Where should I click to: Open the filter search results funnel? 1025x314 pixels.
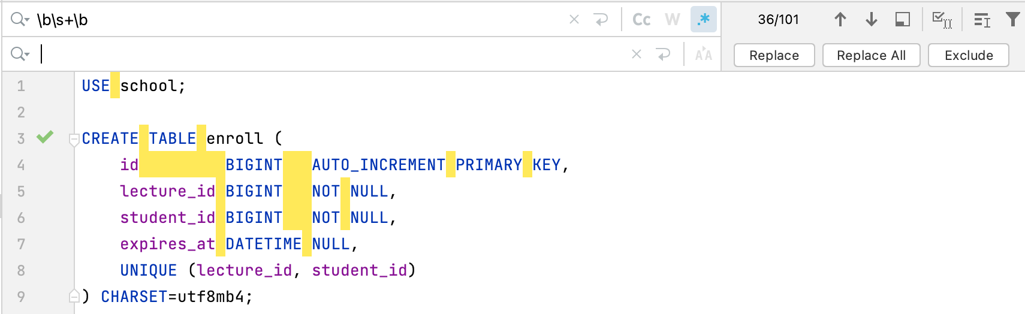coord(1012,20)
